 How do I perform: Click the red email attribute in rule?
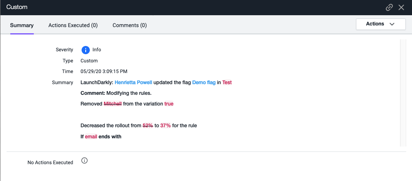(x=91, y=137)
